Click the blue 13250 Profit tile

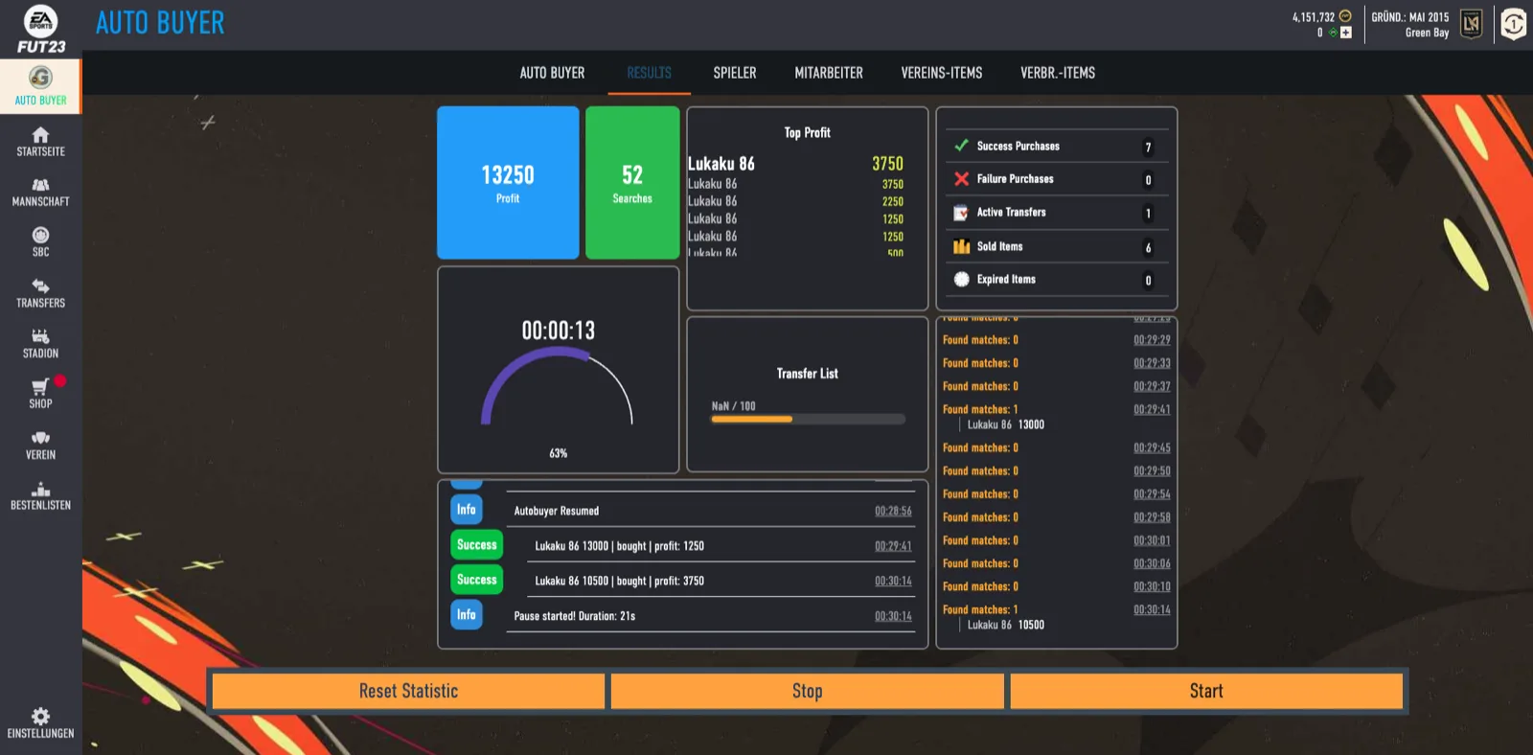(x=508, y=182)
